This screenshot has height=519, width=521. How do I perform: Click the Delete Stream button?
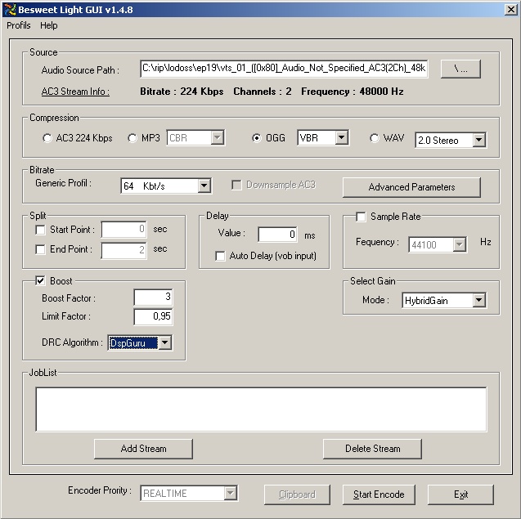click(372, 449)
